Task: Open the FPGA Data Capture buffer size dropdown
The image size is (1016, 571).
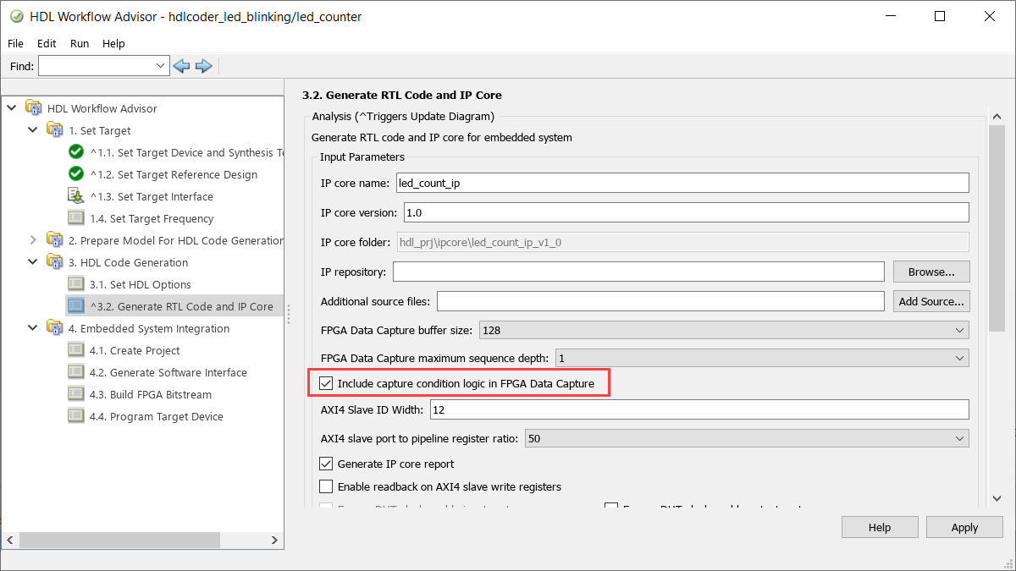Action: (958, 330)
